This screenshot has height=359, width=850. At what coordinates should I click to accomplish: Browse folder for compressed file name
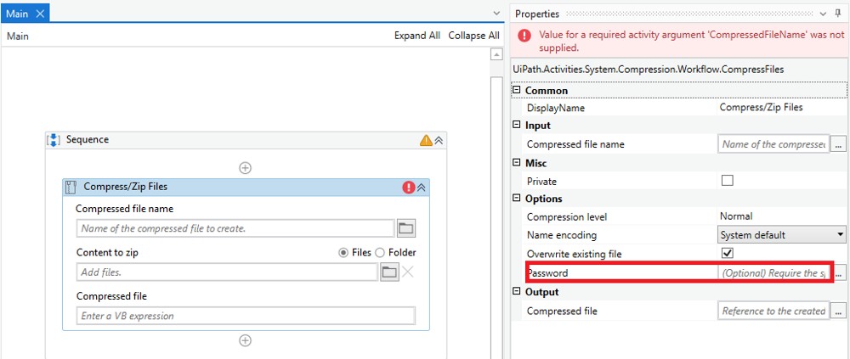pos(405,228)
